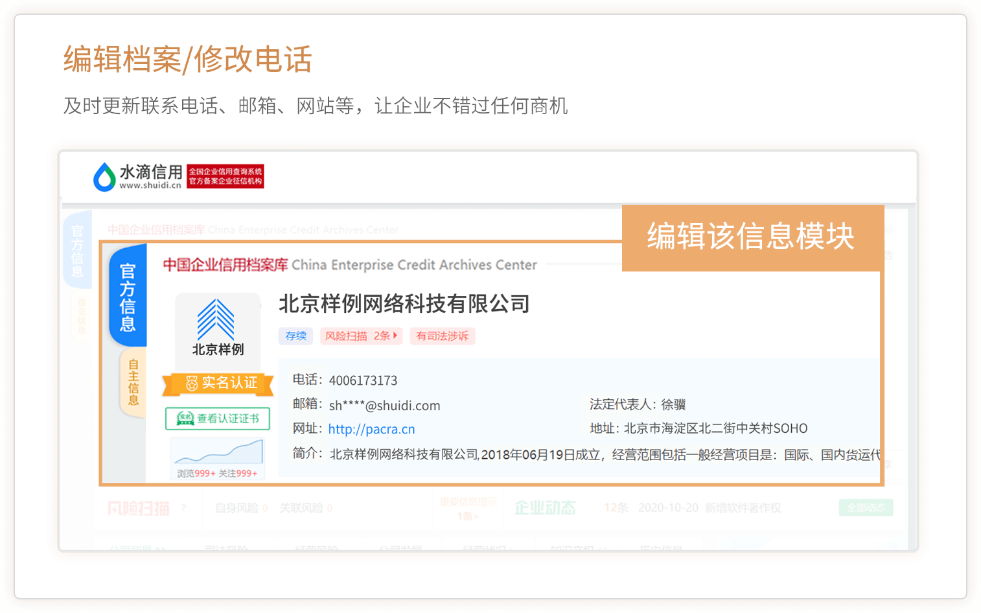Screen dimensions: 981x613
Task: Click certificate icon in 查看认证书 button
Action: click(185, 419)
